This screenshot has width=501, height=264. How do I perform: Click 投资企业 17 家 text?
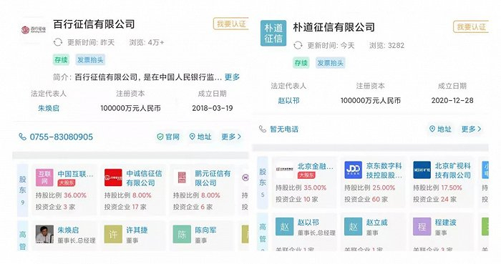click(125, 207)
